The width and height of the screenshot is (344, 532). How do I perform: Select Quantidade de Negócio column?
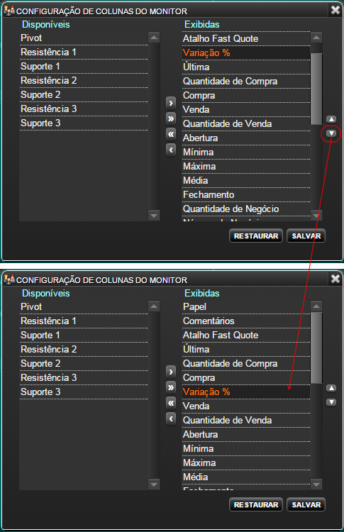[x=246, y=209]
